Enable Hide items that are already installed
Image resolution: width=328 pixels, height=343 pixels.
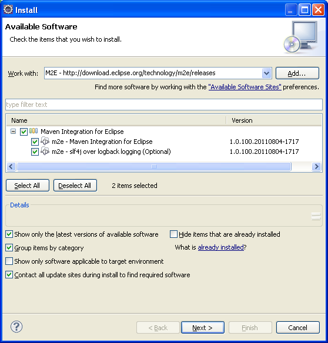coord(173,234)
